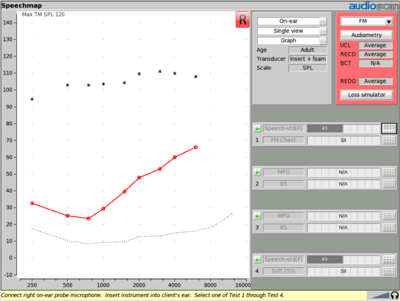400x301 pixels.
Task: Change the Age setting from Adult
Action: pyautogui.click(x=308, y=50)
